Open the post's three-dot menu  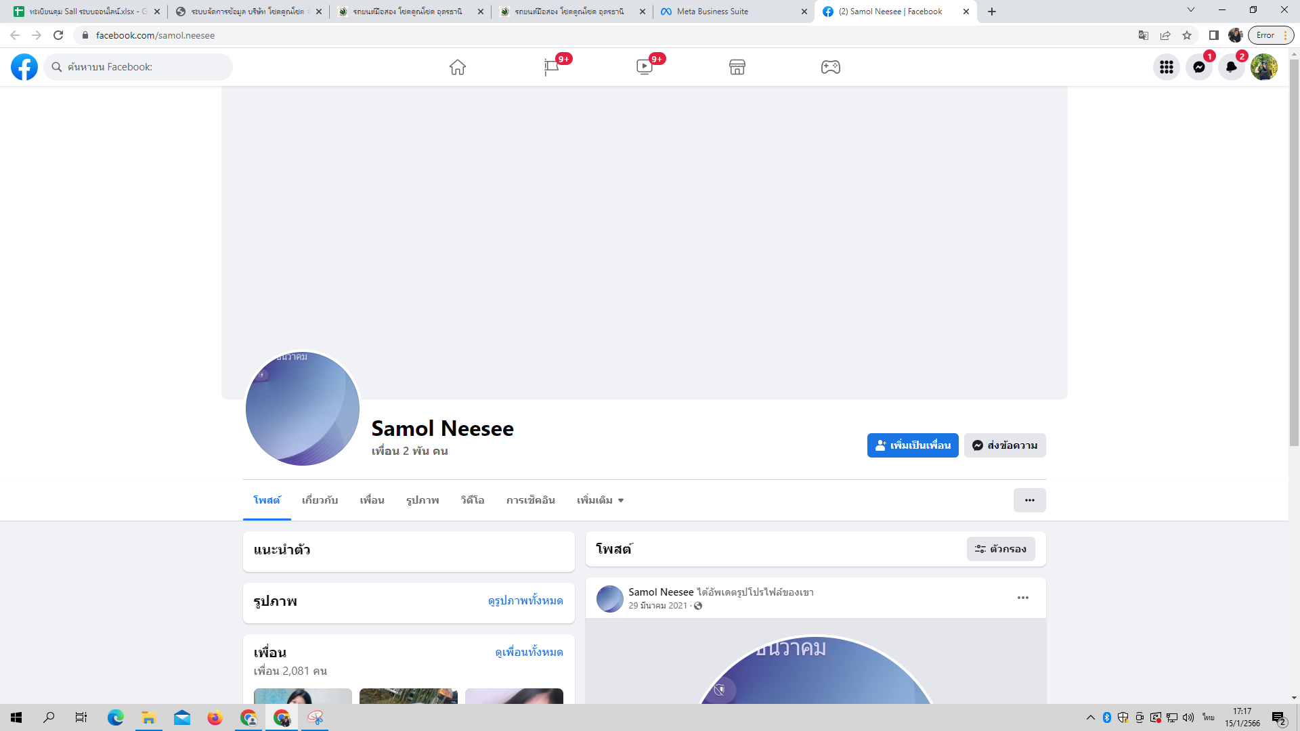click(1022, 598)
